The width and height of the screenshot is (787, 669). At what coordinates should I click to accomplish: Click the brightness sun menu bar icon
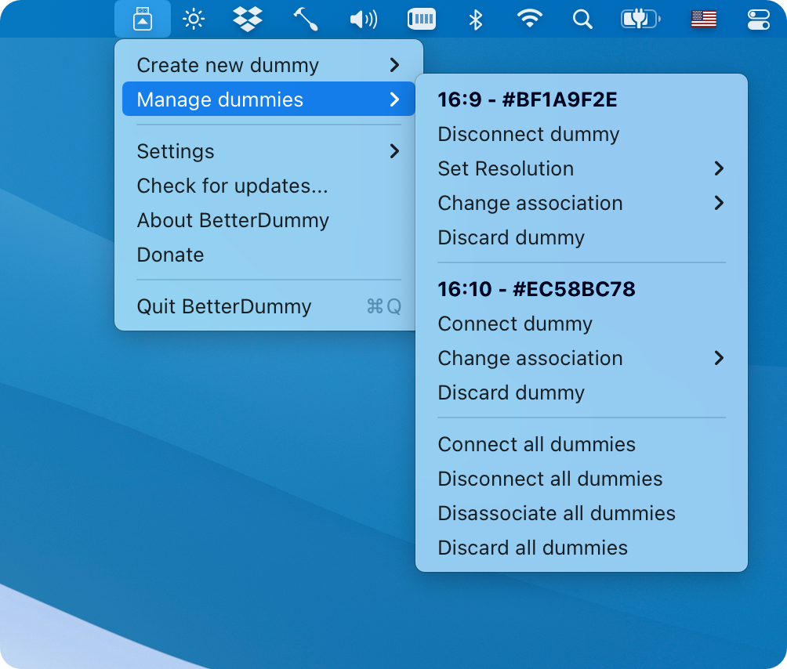[x=194, y=20]
